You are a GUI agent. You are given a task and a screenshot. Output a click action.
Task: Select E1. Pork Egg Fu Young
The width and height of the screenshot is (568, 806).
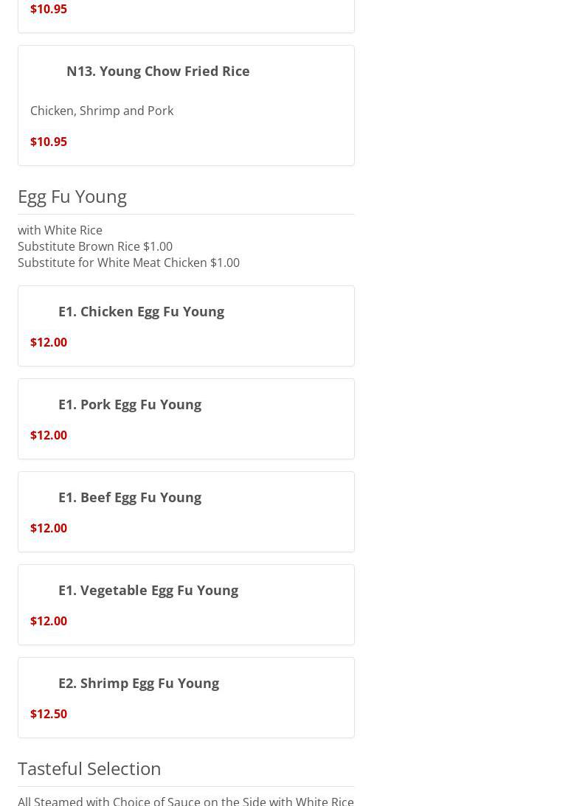[130, 404]
